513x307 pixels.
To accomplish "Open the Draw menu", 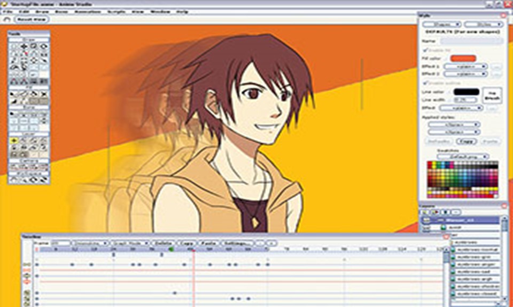I will (x=42, y=12).
